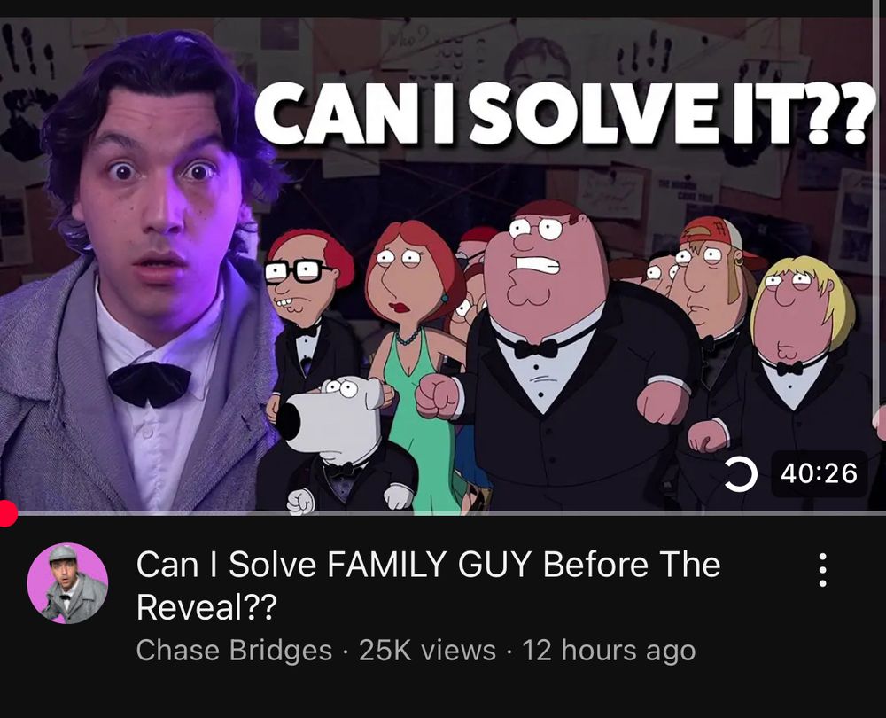The width and height of the screenshot is (886, 718).
Task: Click the 40:26 duration badge
Action: pyautogui.click(x=820, y=473)
